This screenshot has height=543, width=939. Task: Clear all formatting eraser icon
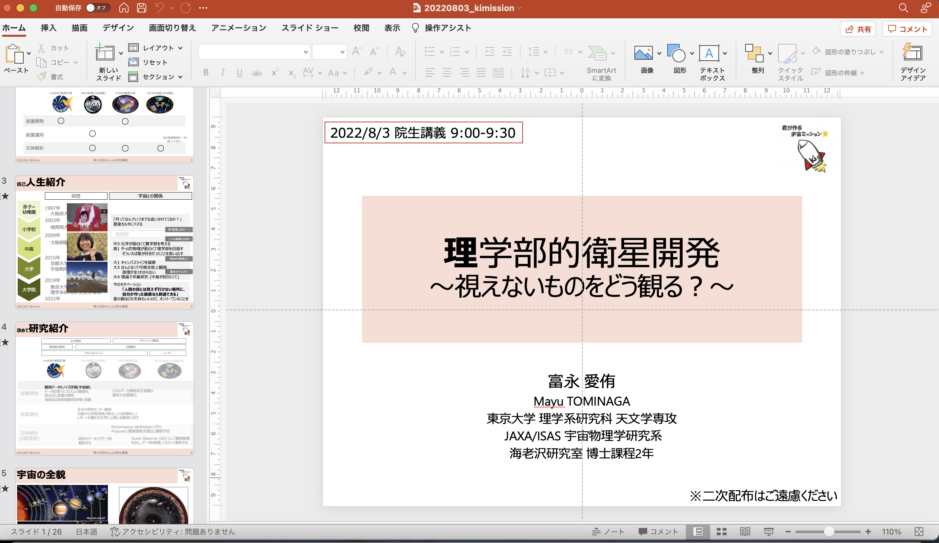pyautogui.click(x=400, y=51)
